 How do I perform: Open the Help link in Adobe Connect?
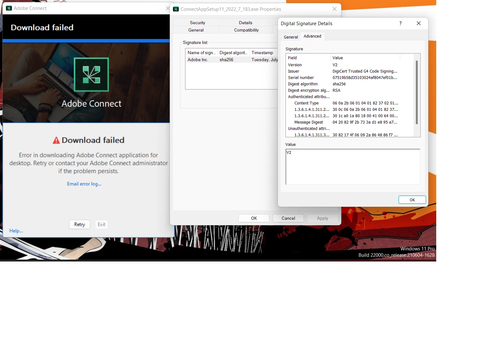[16, 231]
